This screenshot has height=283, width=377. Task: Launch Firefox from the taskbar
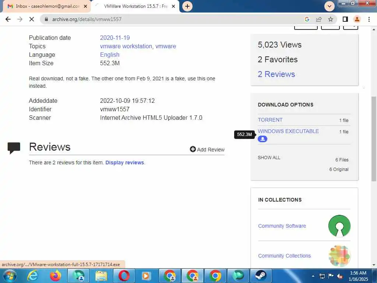56,276
